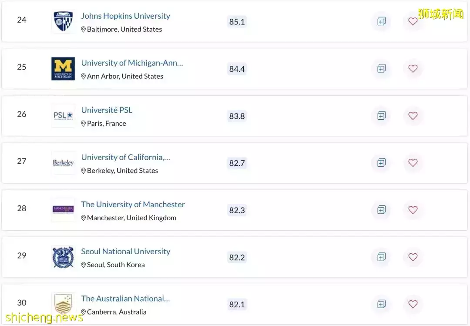This screenshot has height=326, width=470.
Task: Click the Berkeley university logo
Action: coord(63,162)
